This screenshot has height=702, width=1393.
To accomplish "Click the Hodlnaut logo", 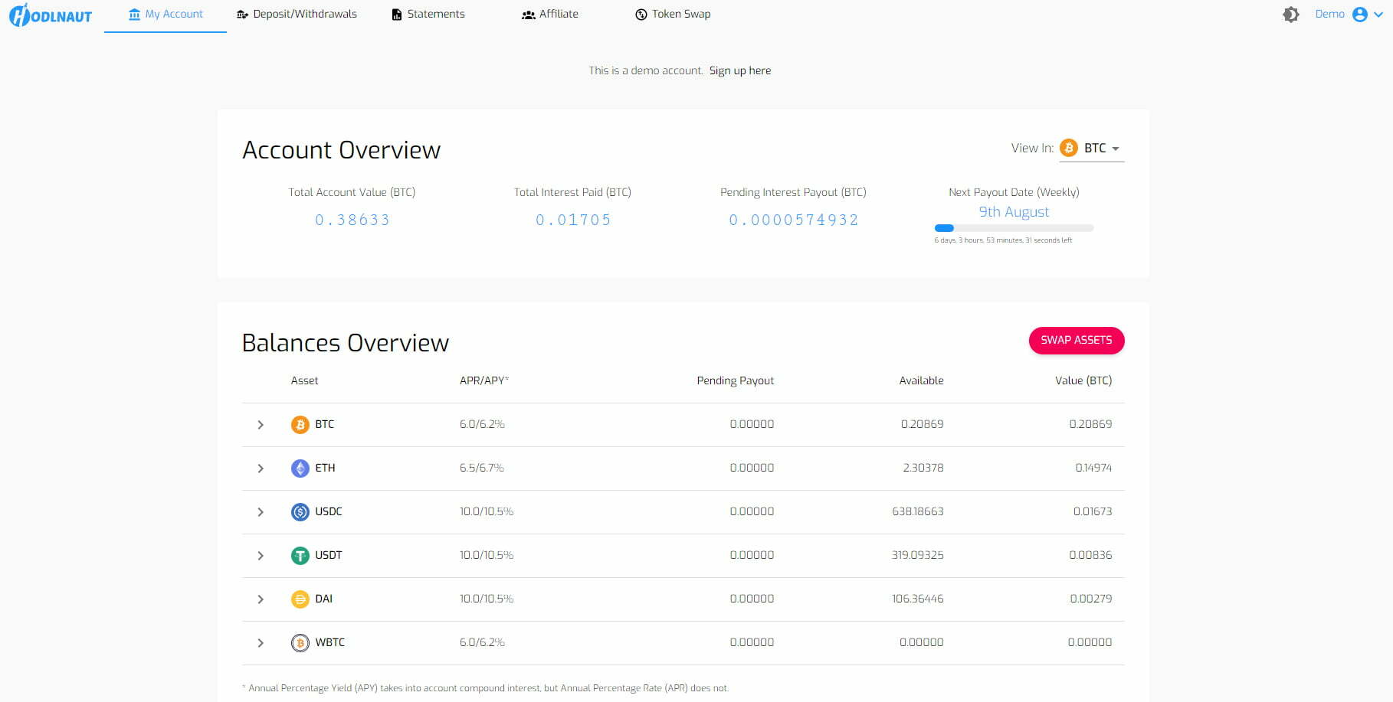I will pos(49,15).
